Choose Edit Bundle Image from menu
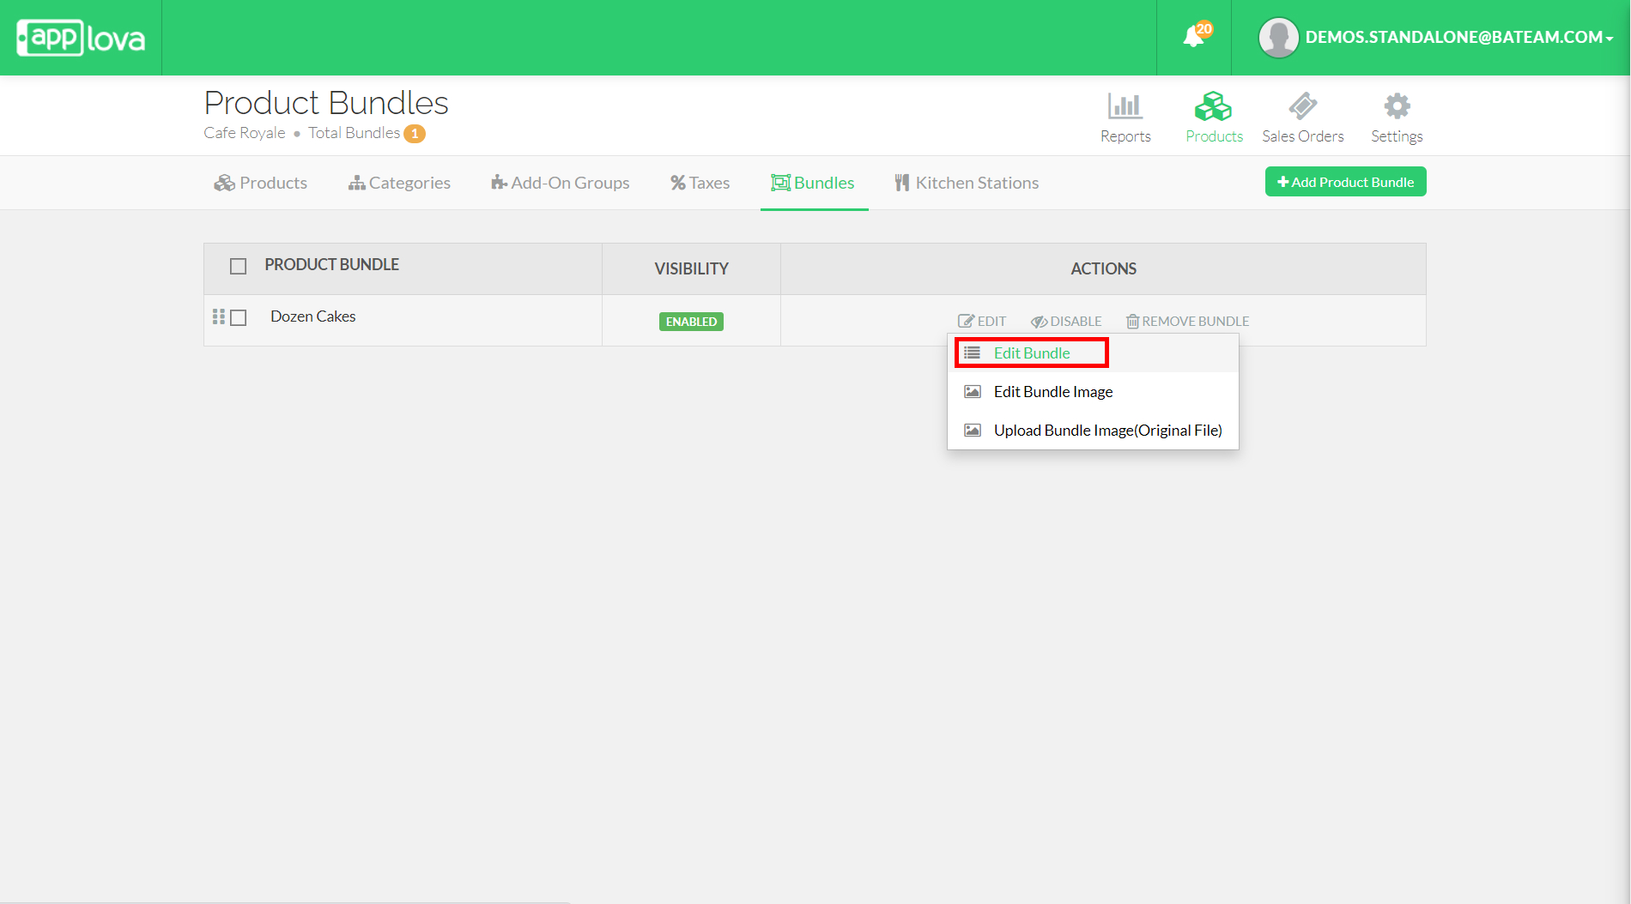 (1052, 392)
